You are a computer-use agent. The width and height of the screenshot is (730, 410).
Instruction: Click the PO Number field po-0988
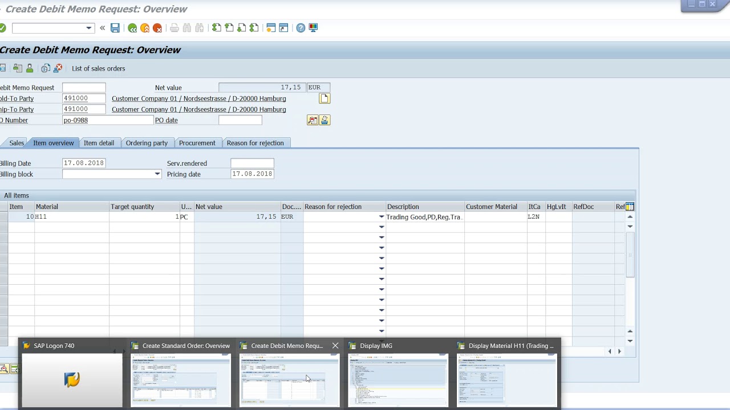(108, 120)
